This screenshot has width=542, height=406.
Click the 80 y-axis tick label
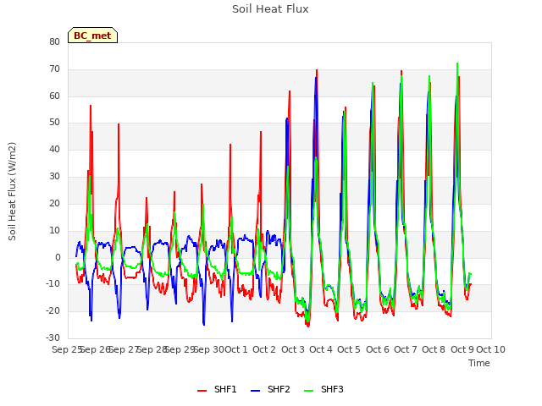pyautogui.click(x=54, y=41)
